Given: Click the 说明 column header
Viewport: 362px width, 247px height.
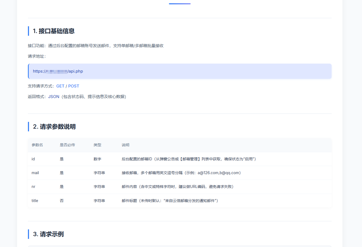Looking at the screenshot, I should 125,145.
